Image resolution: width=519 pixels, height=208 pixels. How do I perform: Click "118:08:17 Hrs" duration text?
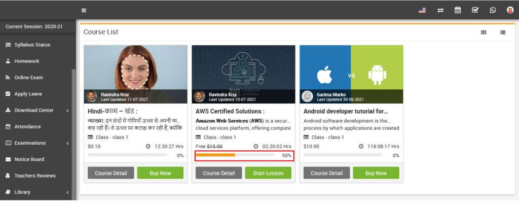tap(383, 147)
